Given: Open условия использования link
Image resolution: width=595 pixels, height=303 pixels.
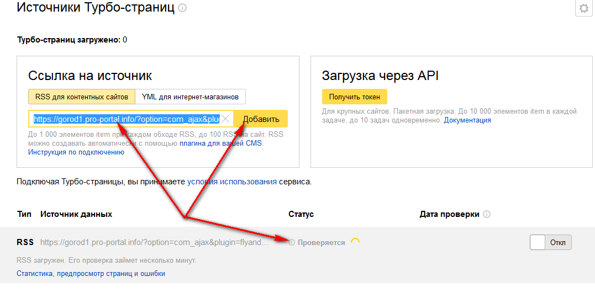Looking at the screenshot, I should pyautogui.click(x=232, y=182).
